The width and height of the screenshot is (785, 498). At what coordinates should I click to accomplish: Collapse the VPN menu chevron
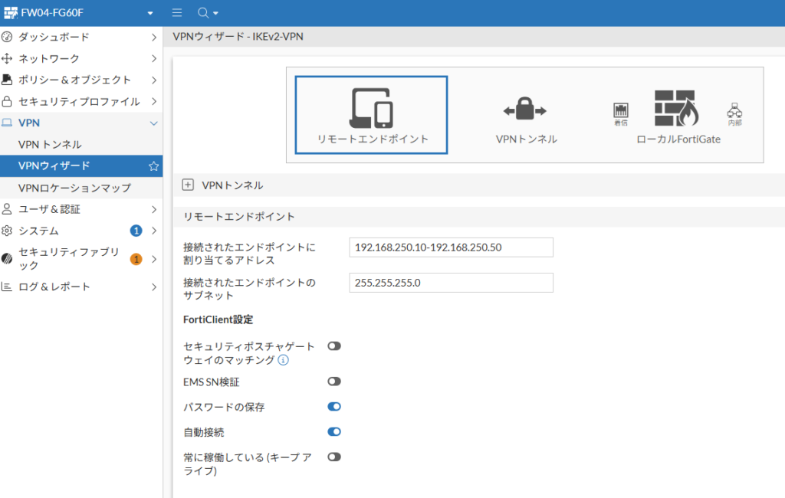(x=153, y=123)
